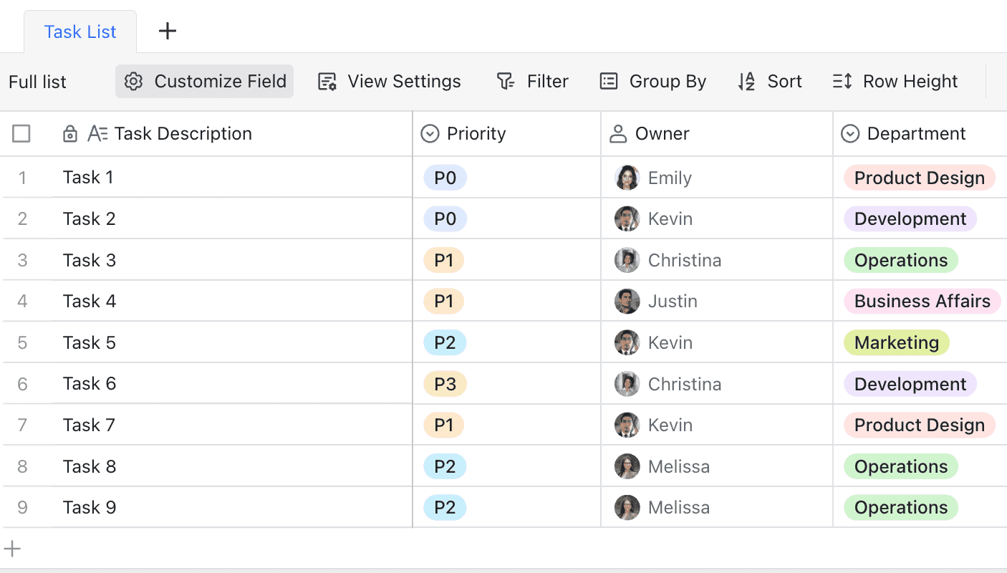Click the Full list view label
The image size is (1007, 573).
(x=37, y=82)
